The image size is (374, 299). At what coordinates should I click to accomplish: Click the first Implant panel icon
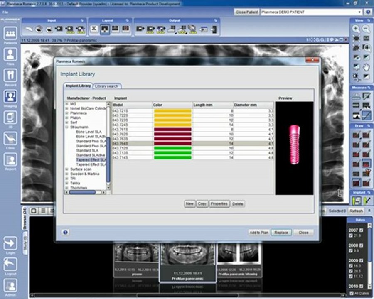coord(357,201)
